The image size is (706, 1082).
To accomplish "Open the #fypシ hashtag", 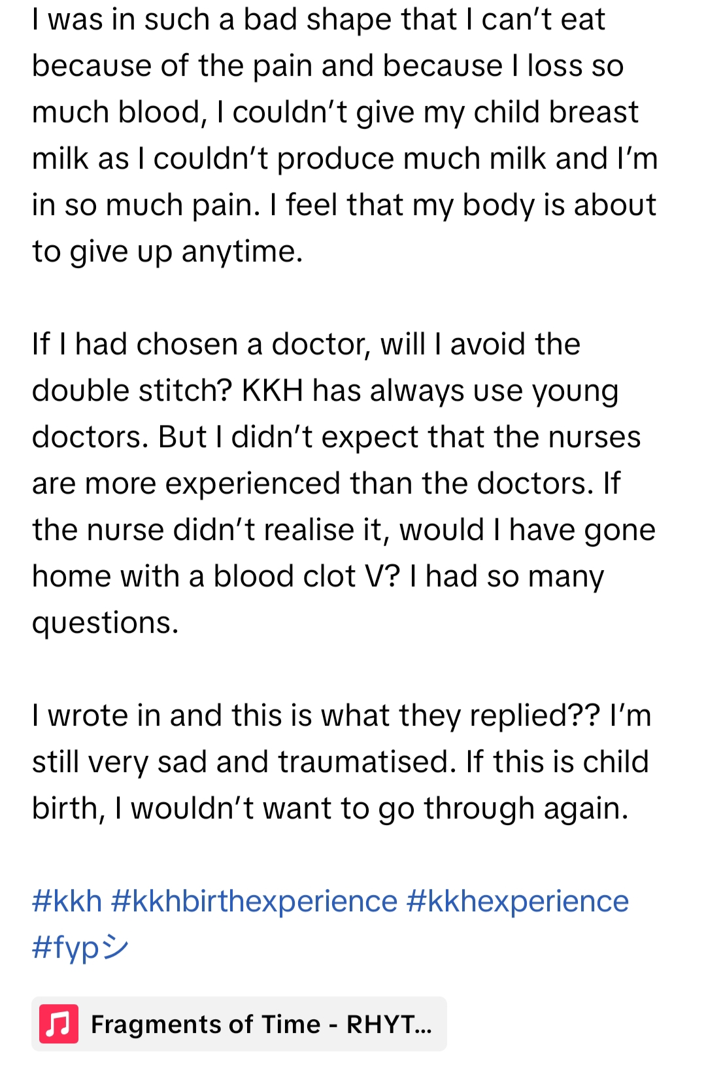I will pos(80,947).
